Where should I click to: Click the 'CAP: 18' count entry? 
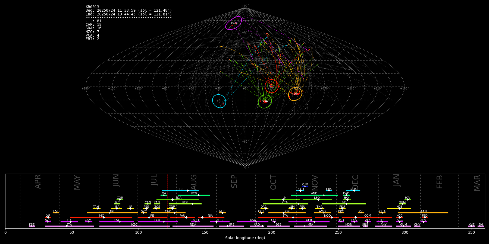coord(93,25)
